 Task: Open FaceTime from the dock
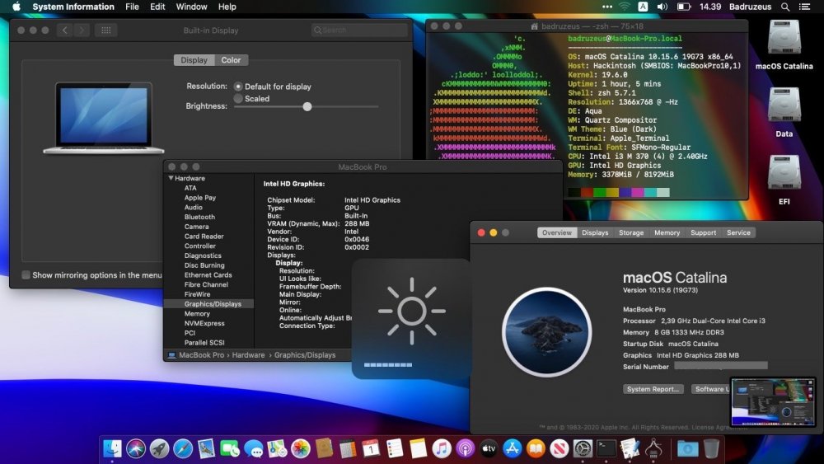[x=230, y=448]
